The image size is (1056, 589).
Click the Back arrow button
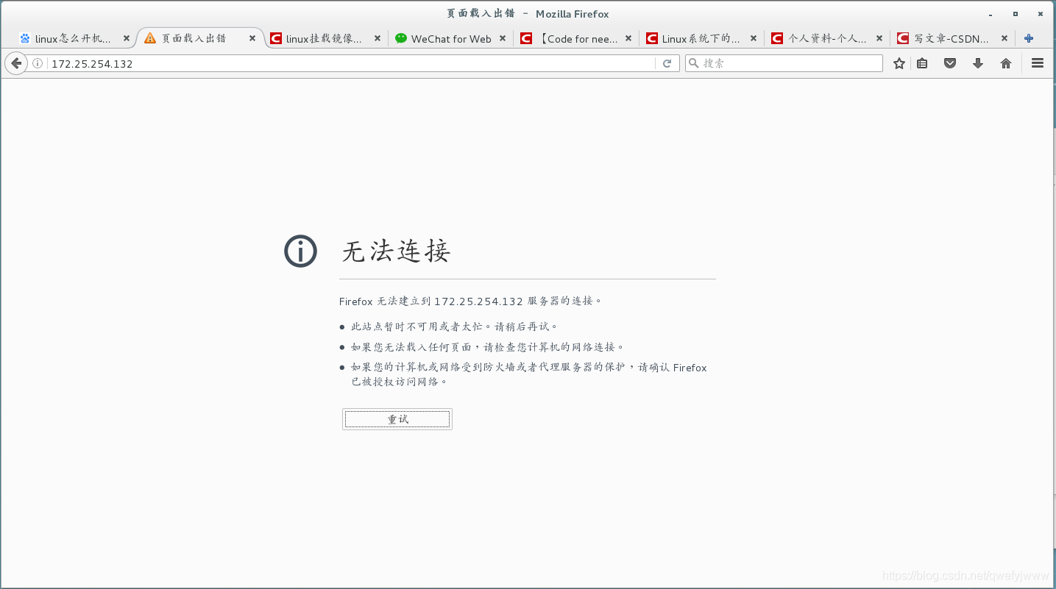(16, 64)
